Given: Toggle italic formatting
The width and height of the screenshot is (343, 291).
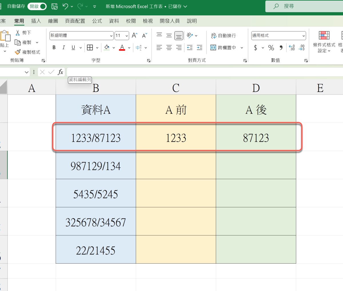Looking at the screenshot, I should click(63, 48).
